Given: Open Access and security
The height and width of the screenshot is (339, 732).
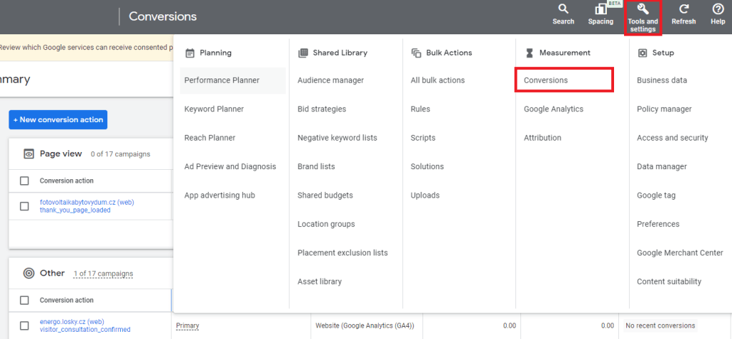Looking at the screenshot, I should (x=672, y=138).
